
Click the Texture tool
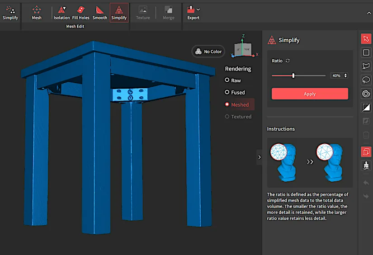coord(143,13)
